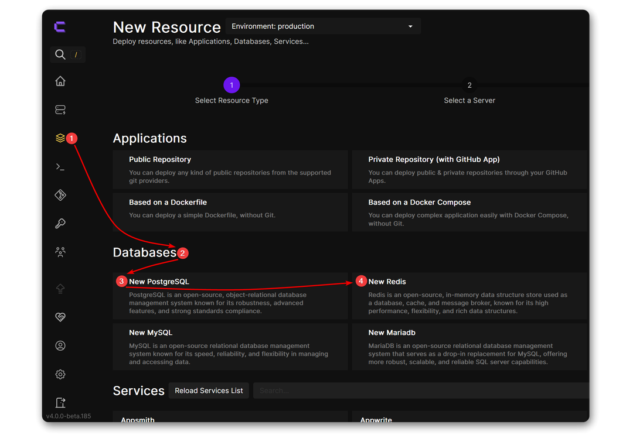Viewport: 633px width, 435px height.
Task: Focus the Services search field
Action: [x=421, y=391]
